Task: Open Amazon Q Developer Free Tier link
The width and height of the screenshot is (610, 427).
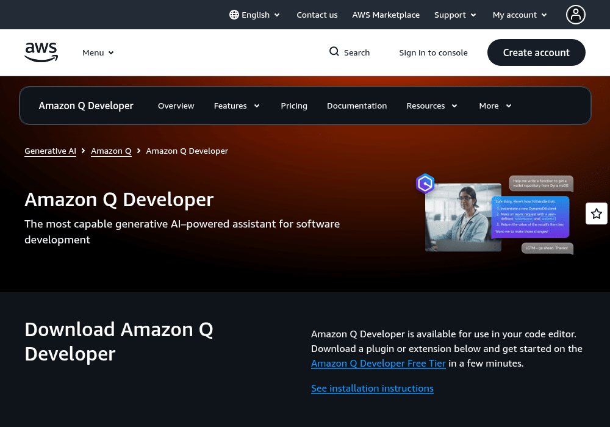Action: pyautogui.click(x=378, y=363)
